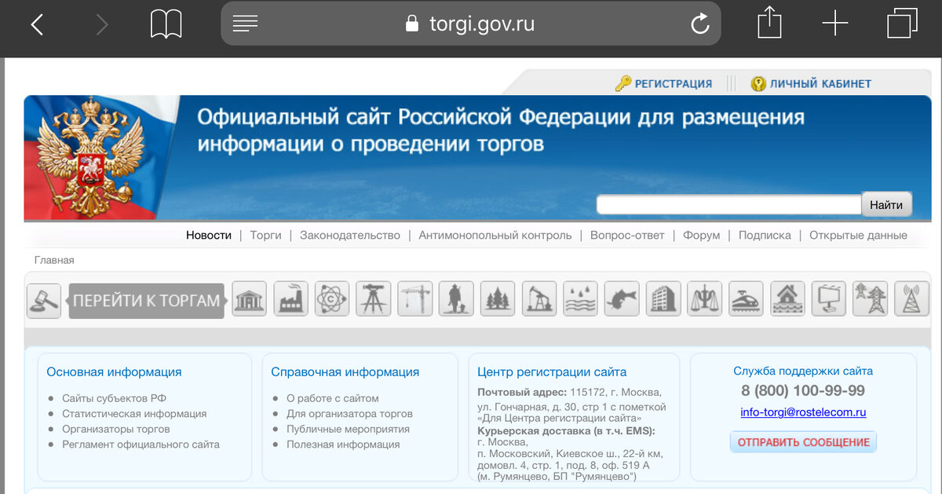Select the oil pump category icon
This screenshot has height=494, width=942.
pos(539,298)
